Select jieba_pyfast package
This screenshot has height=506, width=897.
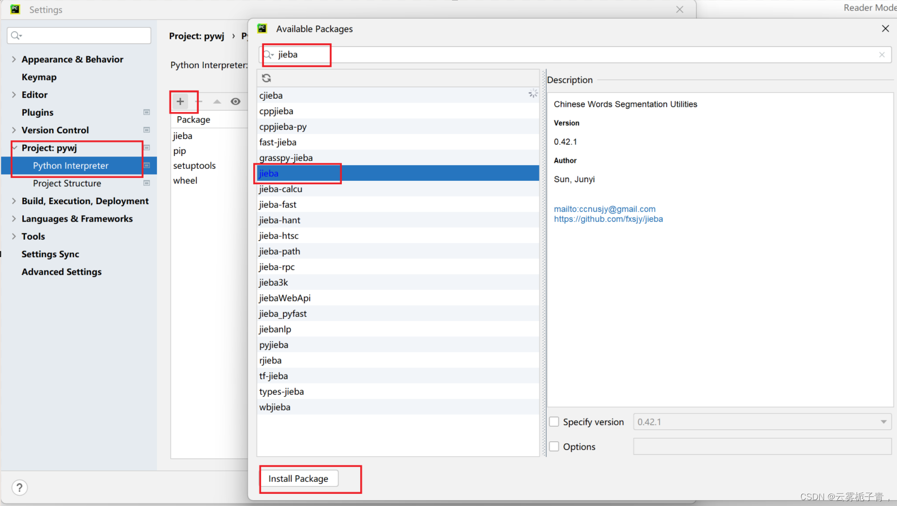(398, 313)
